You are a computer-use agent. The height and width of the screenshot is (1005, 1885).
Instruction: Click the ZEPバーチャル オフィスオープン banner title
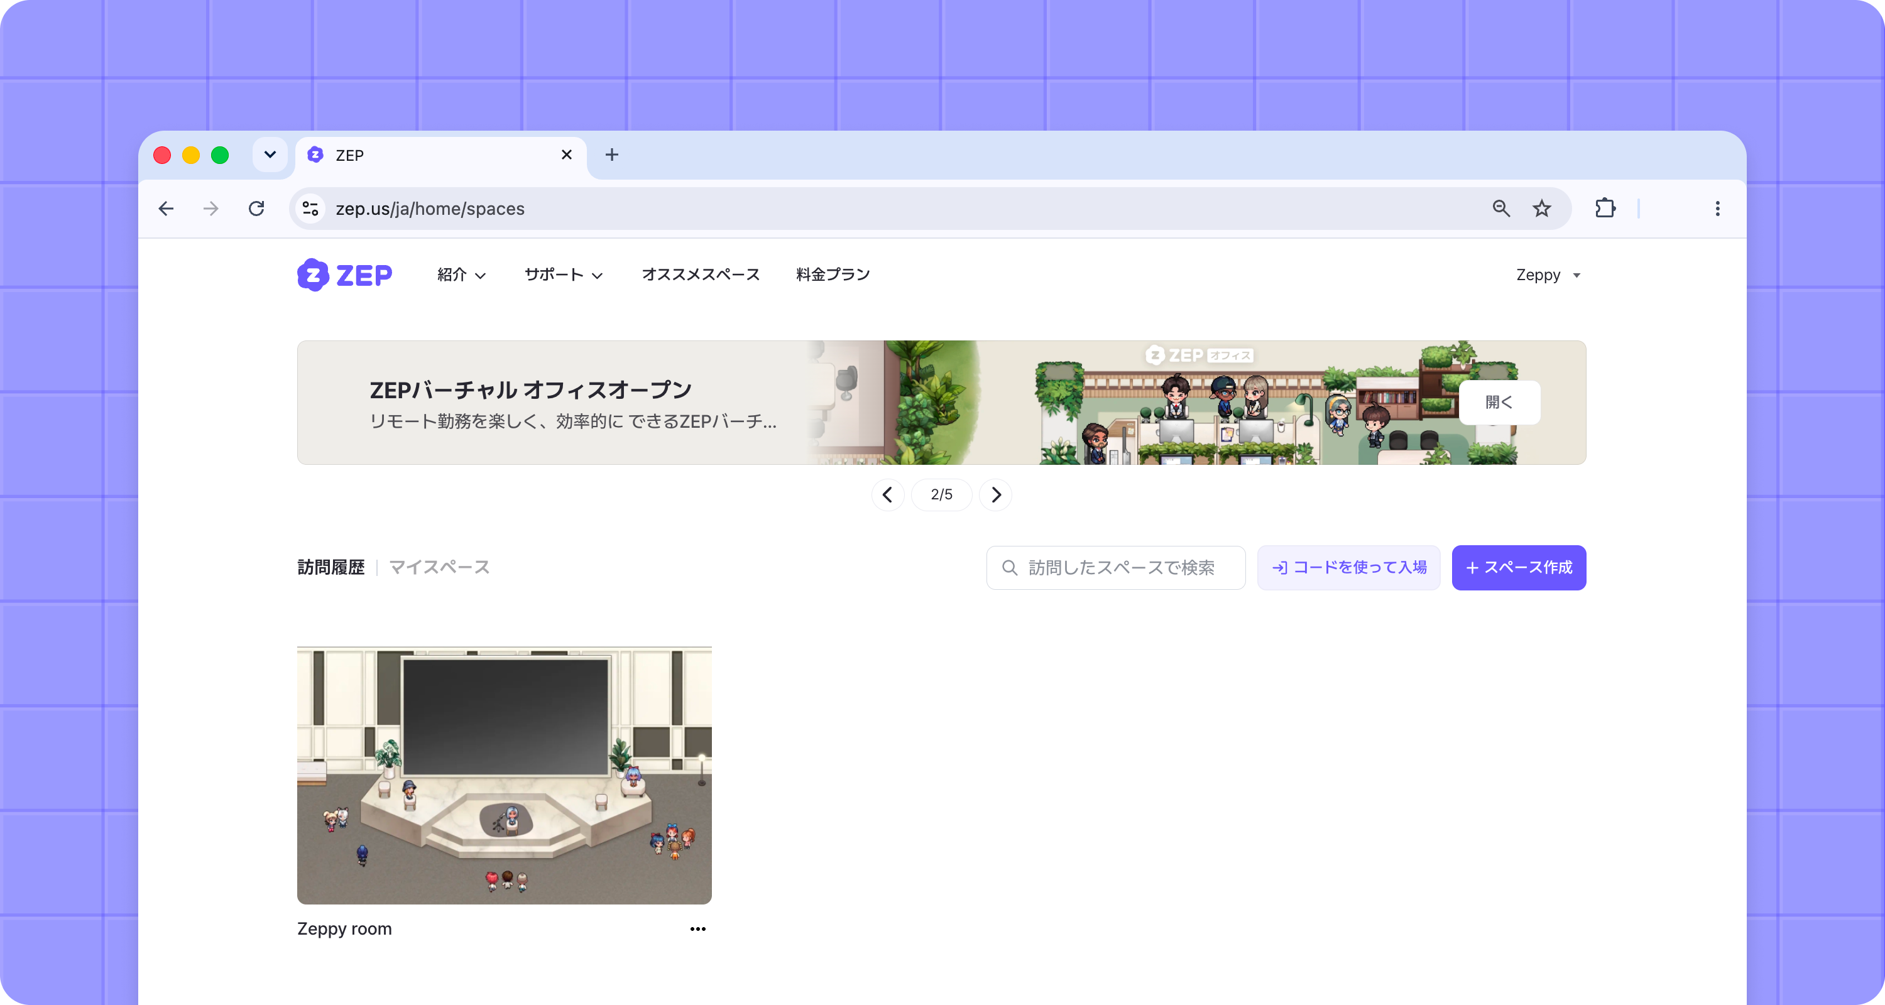(x=530, y=391)
